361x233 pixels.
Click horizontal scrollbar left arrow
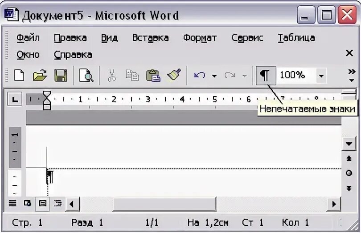point(72,204)
